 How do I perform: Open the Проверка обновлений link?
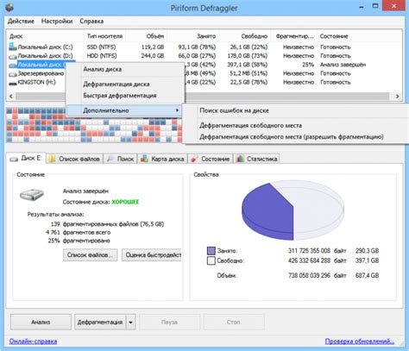coord(360,342)
